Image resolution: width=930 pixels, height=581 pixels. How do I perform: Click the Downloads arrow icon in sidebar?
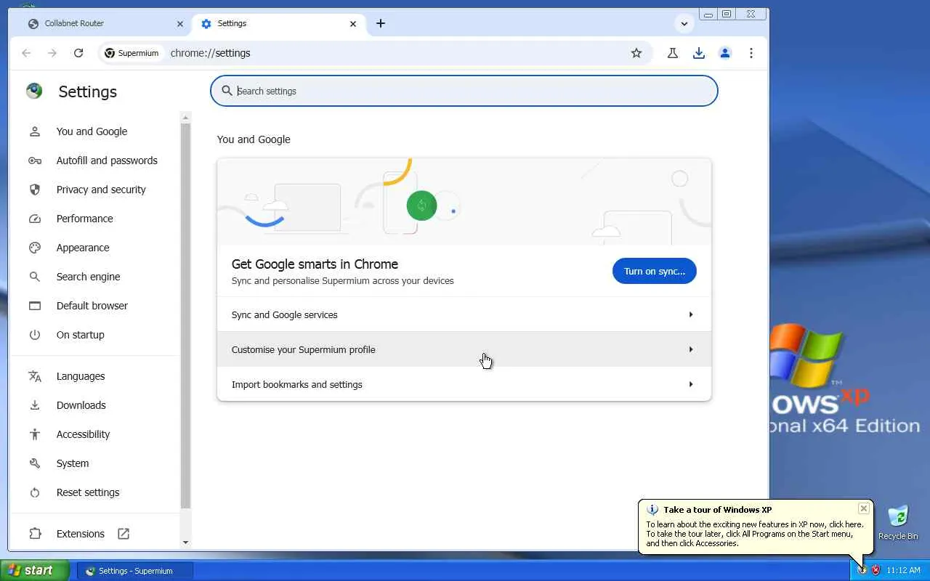35,405
